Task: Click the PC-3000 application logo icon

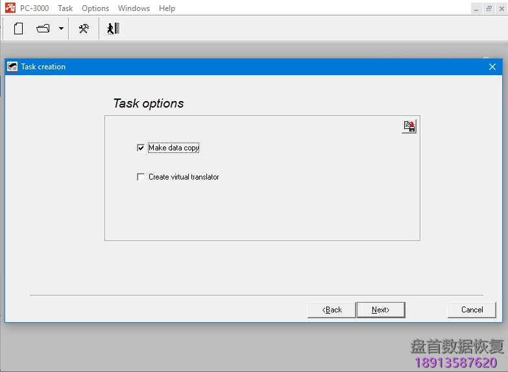Action: 10,8
